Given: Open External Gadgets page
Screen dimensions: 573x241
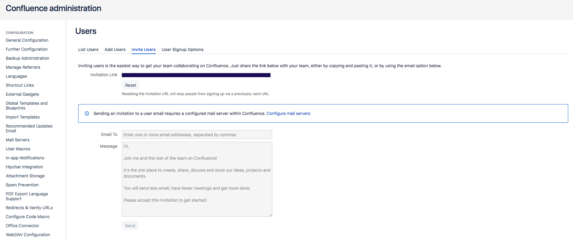Looking at the screenshot, I should tap(22, 94).
